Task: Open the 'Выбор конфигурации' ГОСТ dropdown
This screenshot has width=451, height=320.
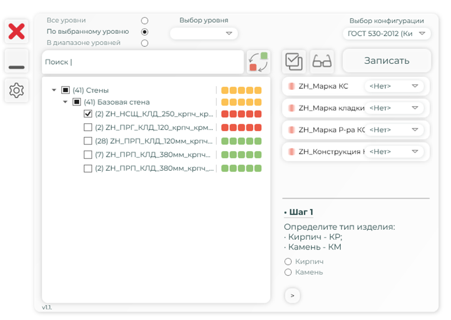Action: 387,34
